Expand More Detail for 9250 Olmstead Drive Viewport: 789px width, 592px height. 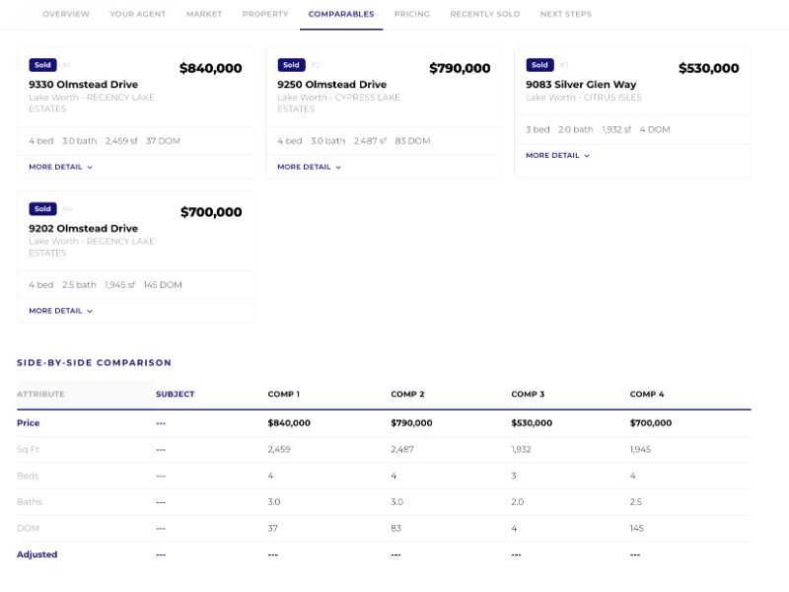click(x=309, y=168)
